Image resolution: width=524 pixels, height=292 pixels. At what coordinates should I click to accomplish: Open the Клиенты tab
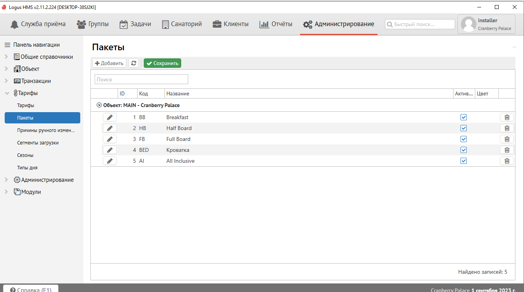pyautogui.click(x=231, y=24)
